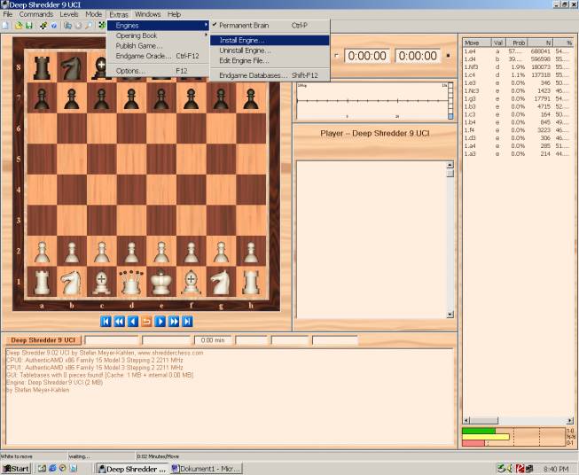The image size is (579, 475).
Task: Expand the Engines submenu arrow
Action: (x=206, y=25)
